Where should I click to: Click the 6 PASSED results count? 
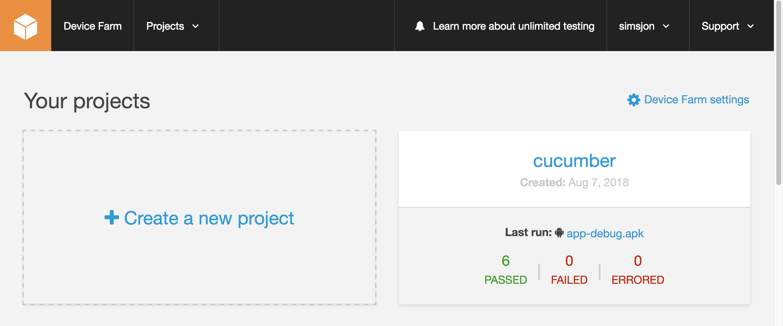[x=506, y=269]
